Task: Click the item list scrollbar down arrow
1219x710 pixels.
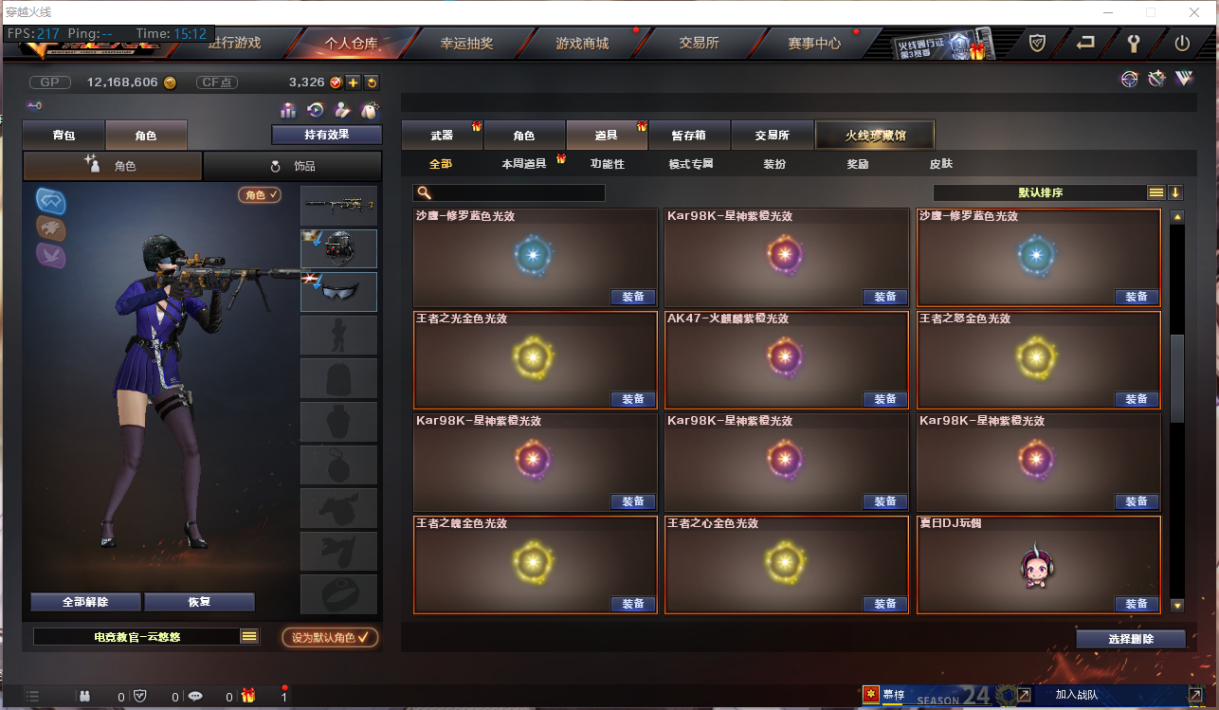Action: [x=1177, y=605]
